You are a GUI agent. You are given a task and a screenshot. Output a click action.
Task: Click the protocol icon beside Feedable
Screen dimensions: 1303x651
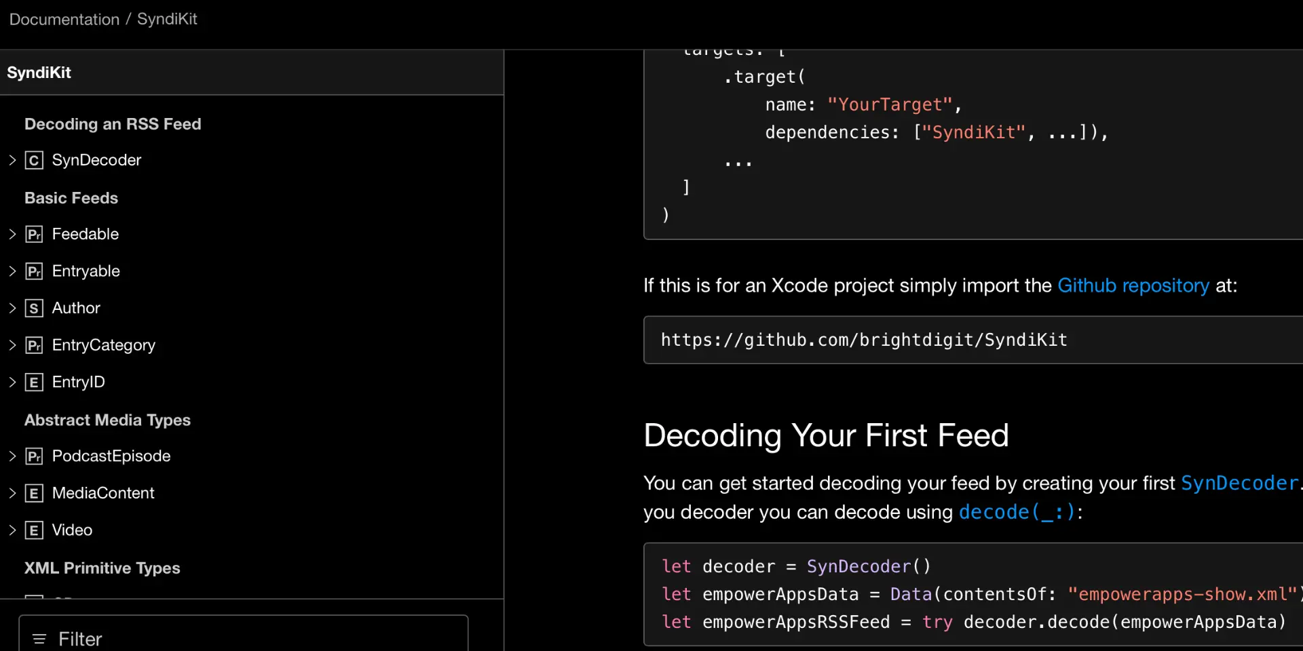coord(34,235)
